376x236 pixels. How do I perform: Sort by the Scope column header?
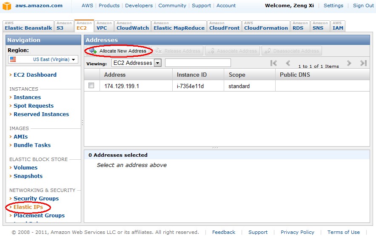250,75
